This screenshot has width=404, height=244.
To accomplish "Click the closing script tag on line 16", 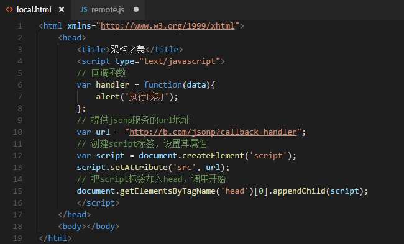I will pos(98,202).
